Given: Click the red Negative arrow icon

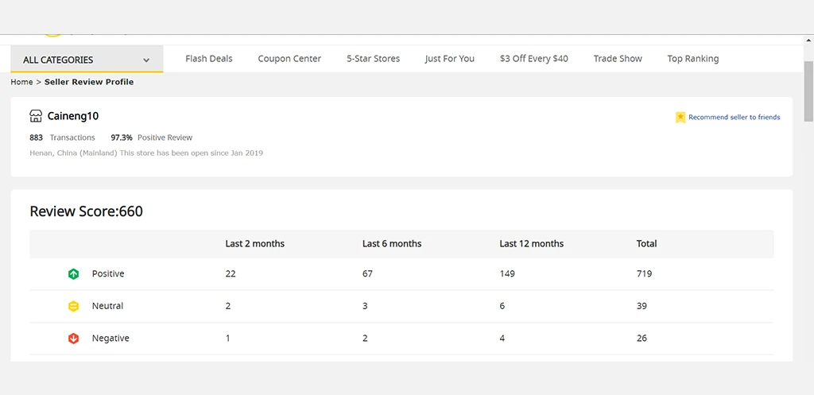Looking at the screenshot, I should [x=74, y=339].
